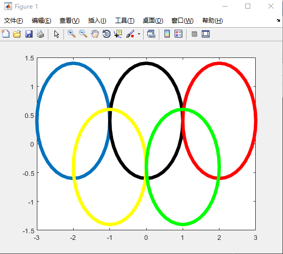This screenshot has height=254, width=283.
Task: Open a file with the folder icon
Action: [x=17, y=34]
